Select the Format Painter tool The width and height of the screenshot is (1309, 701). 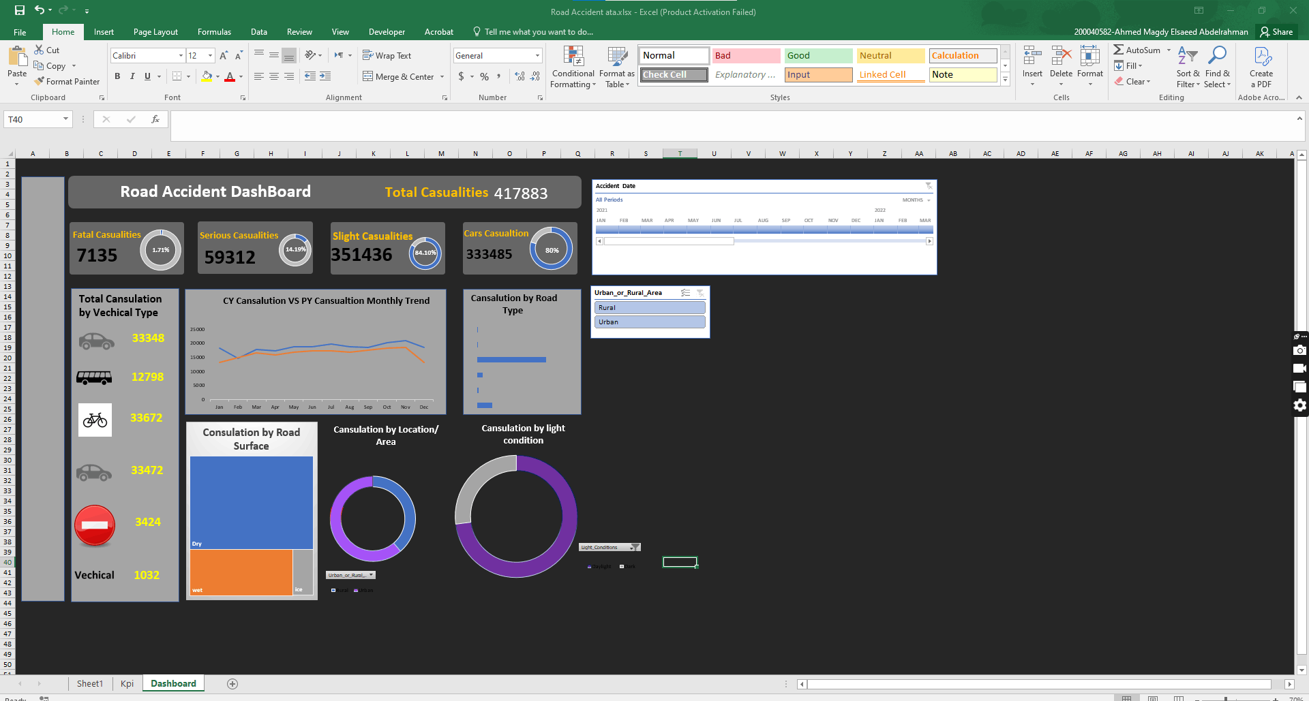point(67,81)
